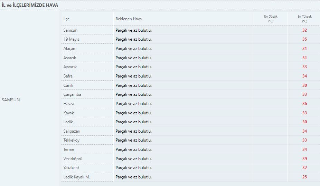Click the forecast text in 19 Mayıs row

pyautogui.click(x=134, y=40)
